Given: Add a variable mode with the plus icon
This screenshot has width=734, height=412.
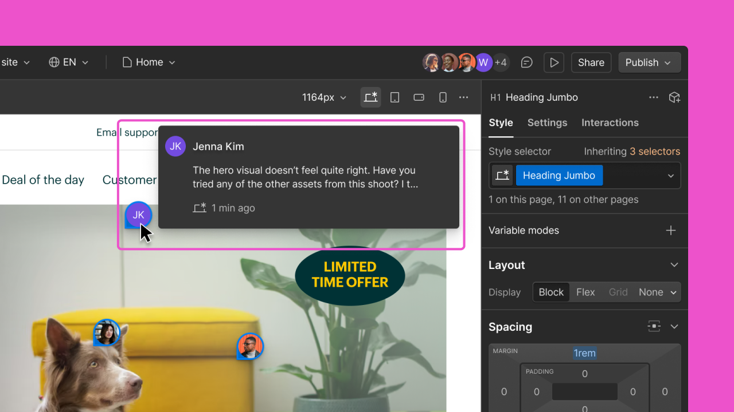Looking at the screenshot, I should 670,230.
